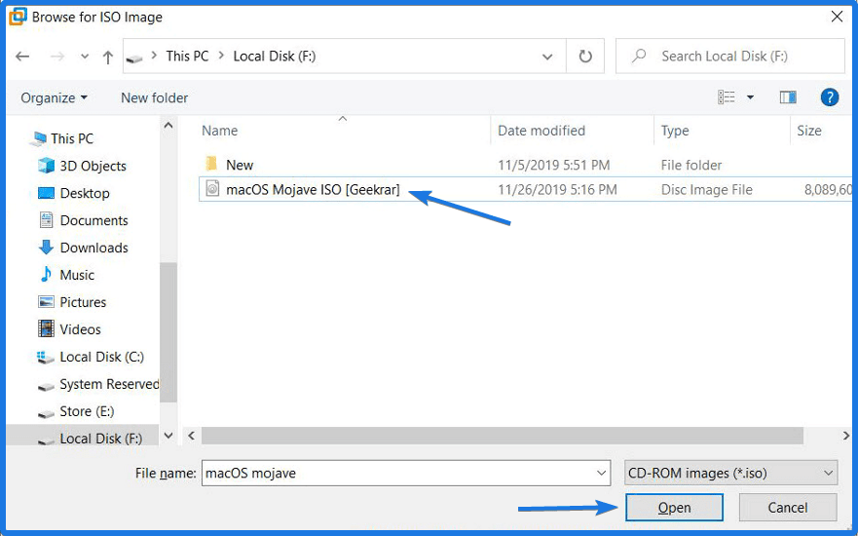Viewport: 858px width, 536px height.
Task: Create a New folder
Action: tap(154, 98)
